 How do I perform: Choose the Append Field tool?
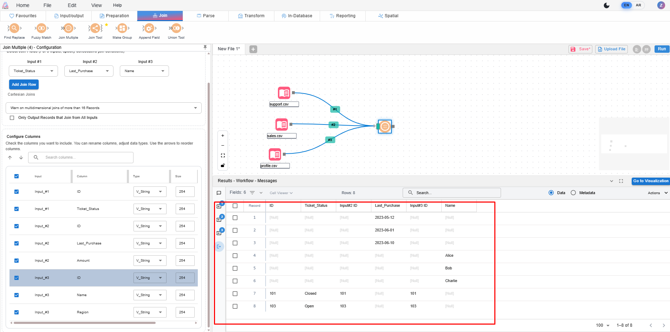click(149, 28)
